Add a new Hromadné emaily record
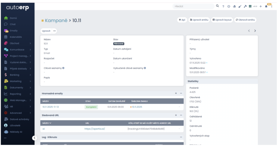This screenshot has height=147, width=279. coord(176,93)
